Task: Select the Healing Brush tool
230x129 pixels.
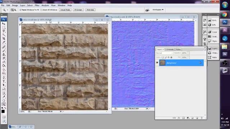Action: 4,47
